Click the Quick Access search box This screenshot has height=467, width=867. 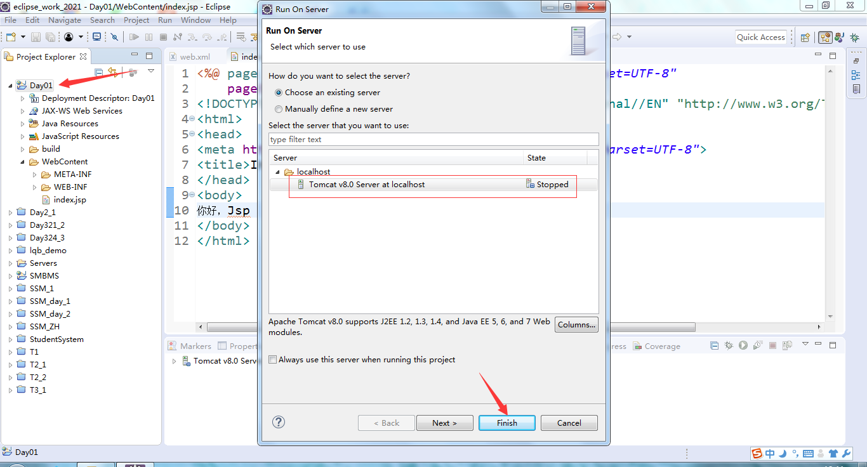pos(761,37)
